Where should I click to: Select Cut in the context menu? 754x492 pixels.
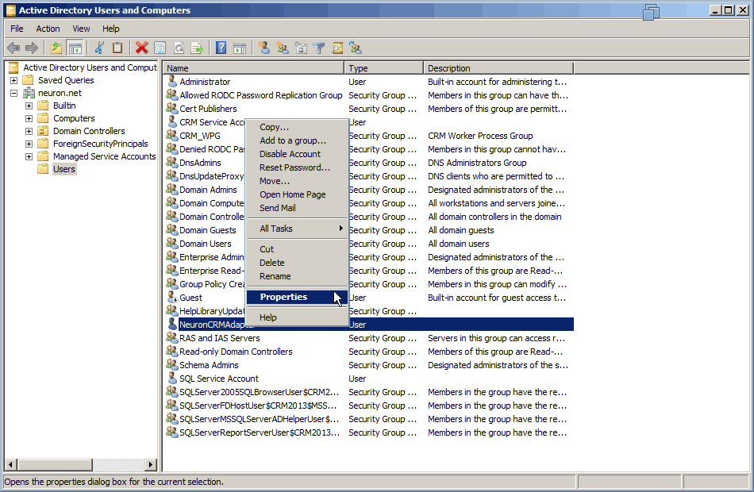297,249
